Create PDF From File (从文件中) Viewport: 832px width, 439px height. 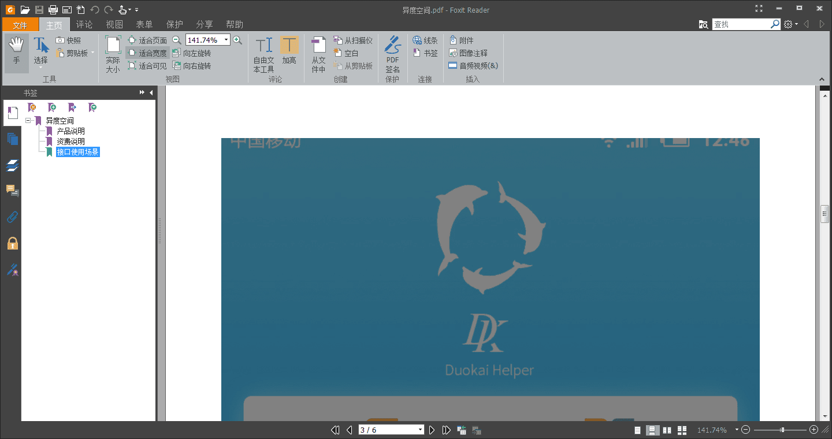(318, 54)
